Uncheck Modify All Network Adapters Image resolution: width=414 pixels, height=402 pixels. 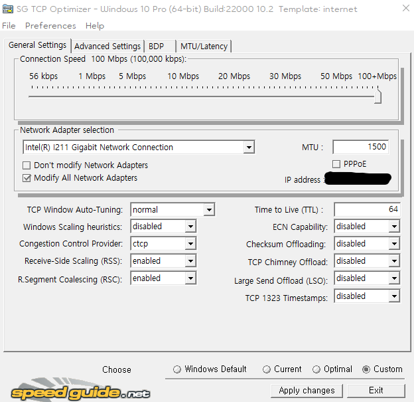click(27, 178)
